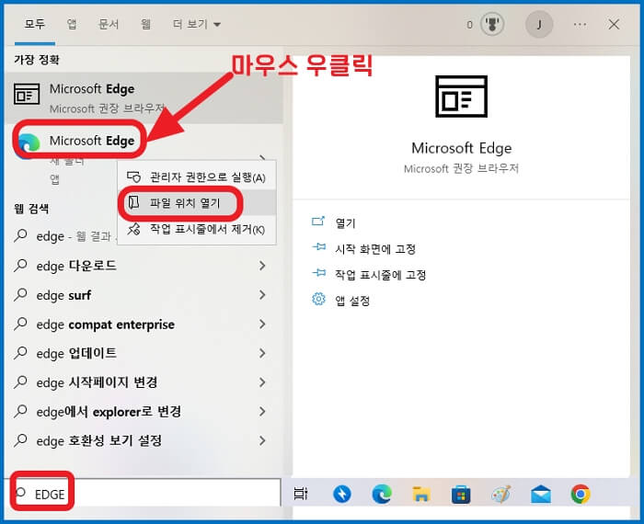Expand the edge 다운로드 chevron
This screenshot has width=644, height=524.
click(x=262, y=266)
